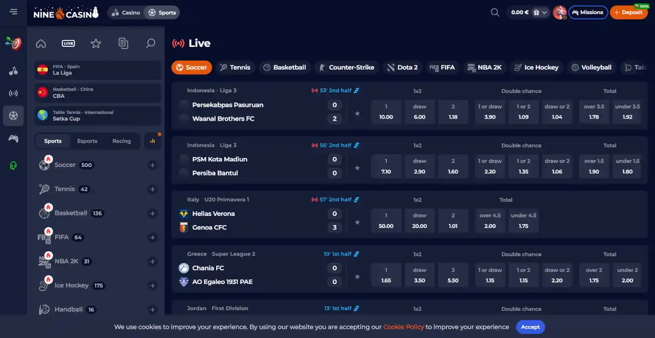Image resolution: width=655 pixels, height=338 pixels.
Task: Expand FIFA sport with plus icon
Action: pyautogui.click(x=153, y=238)
